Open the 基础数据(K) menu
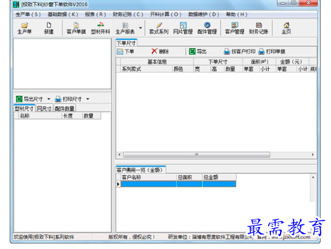The height and width of the screenshot is (249, 331). coord(63,14)
